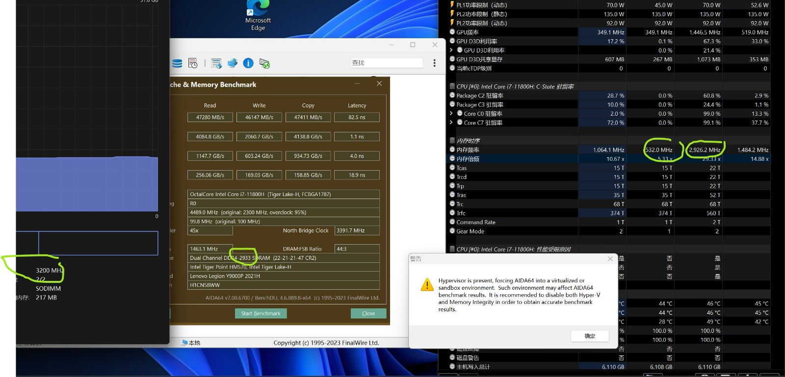Click the blue info circle toolbar icon
Screen dimensions: 785x377
[248, 63]
